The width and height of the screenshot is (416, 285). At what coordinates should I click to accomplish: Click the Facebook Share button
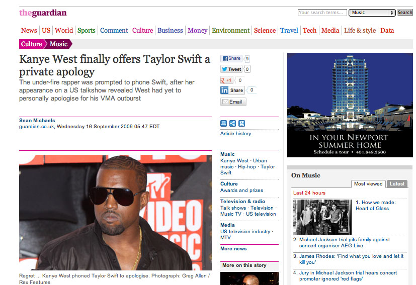pos(231,58)
